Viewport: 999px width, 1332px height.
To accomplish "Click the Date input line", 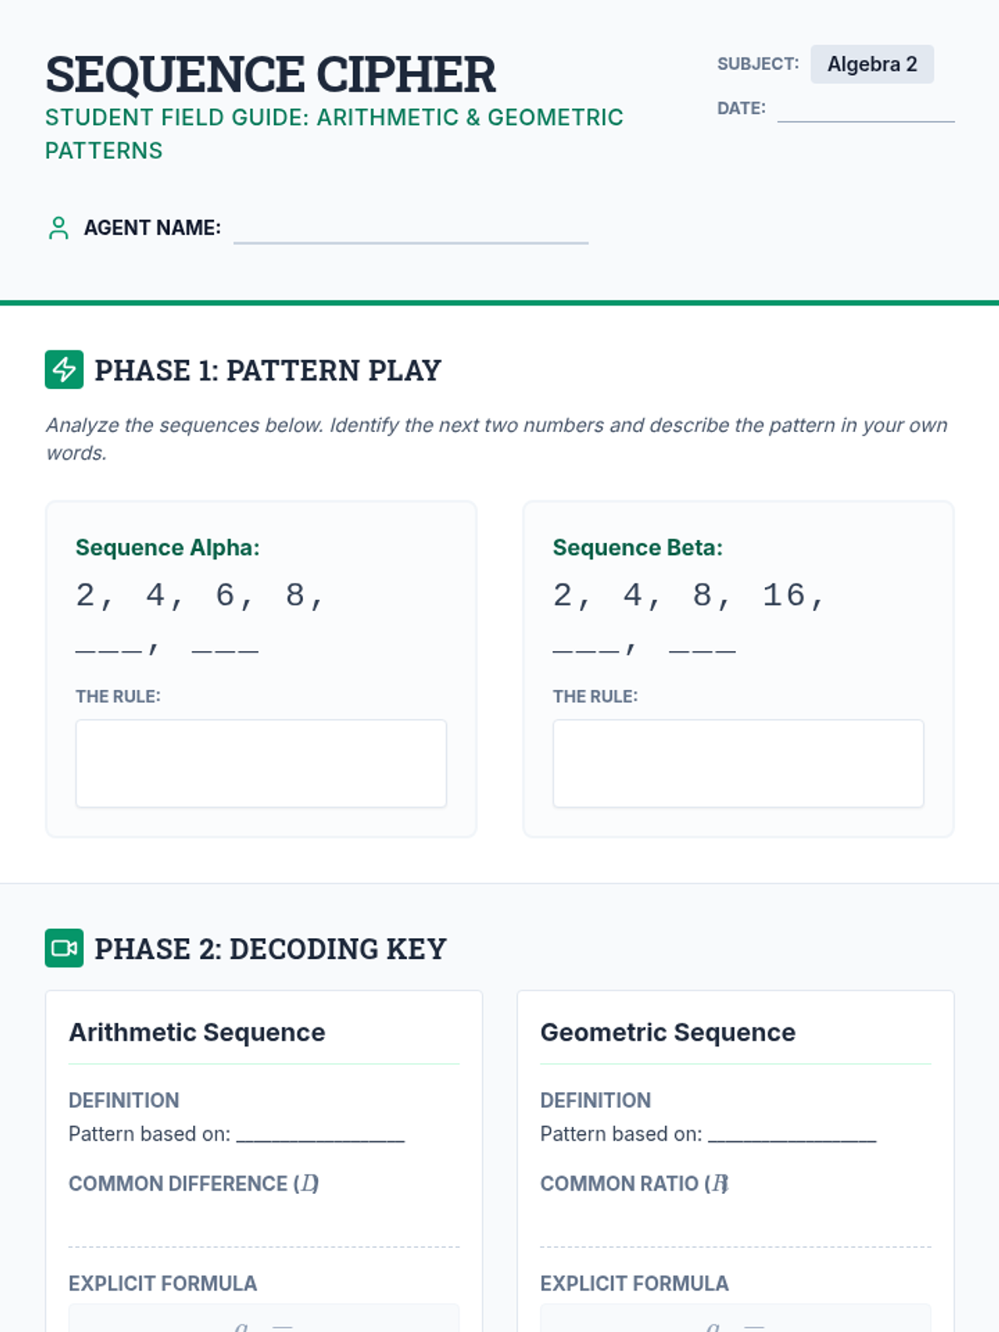I will tap(865, 110).
